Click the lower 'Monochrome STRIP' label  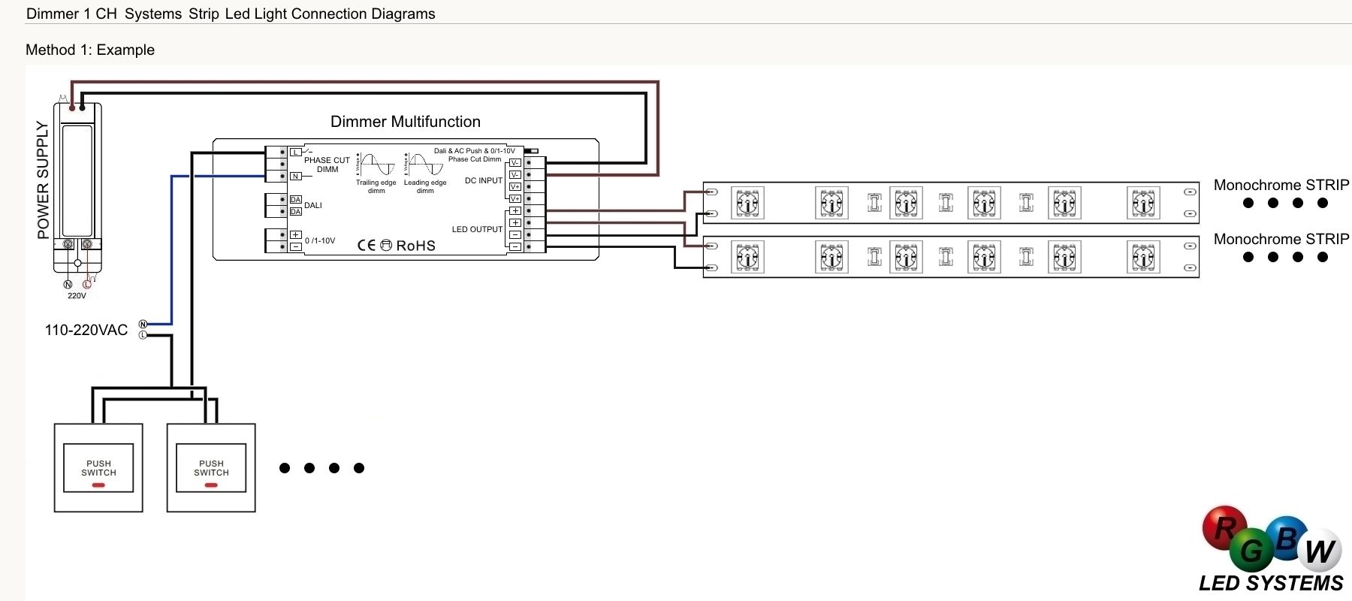click(1281, 239)
